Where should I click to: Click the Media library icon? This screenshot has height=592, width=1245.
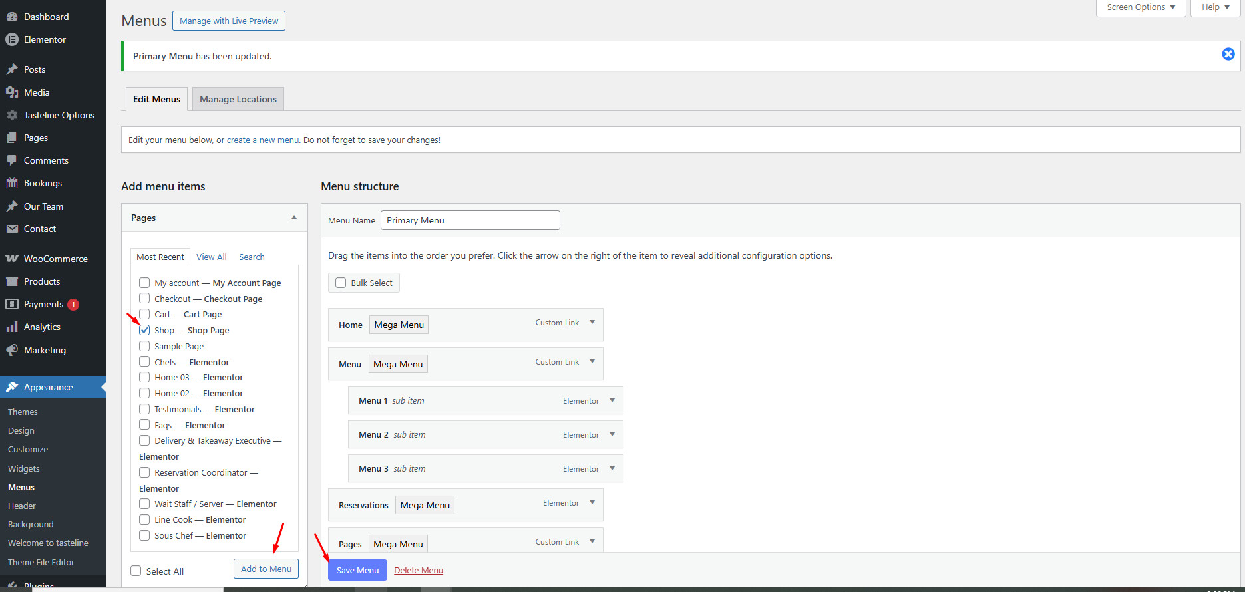pyautogui.click(x=12, y=92)
